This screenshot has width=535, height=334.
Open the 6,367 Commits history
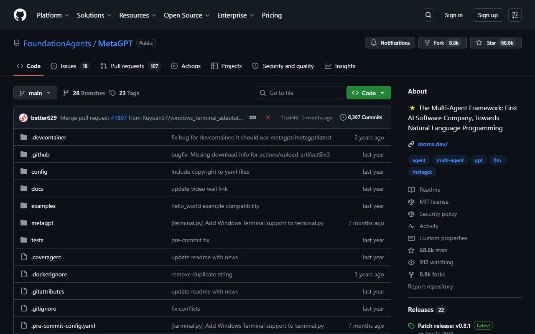(x=361, y=117)
